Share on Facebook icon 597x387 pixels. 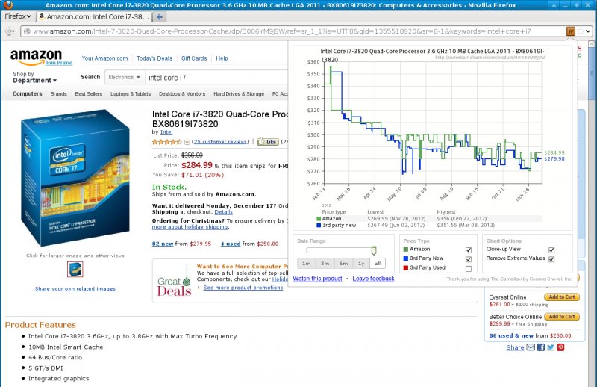point(540,347)
